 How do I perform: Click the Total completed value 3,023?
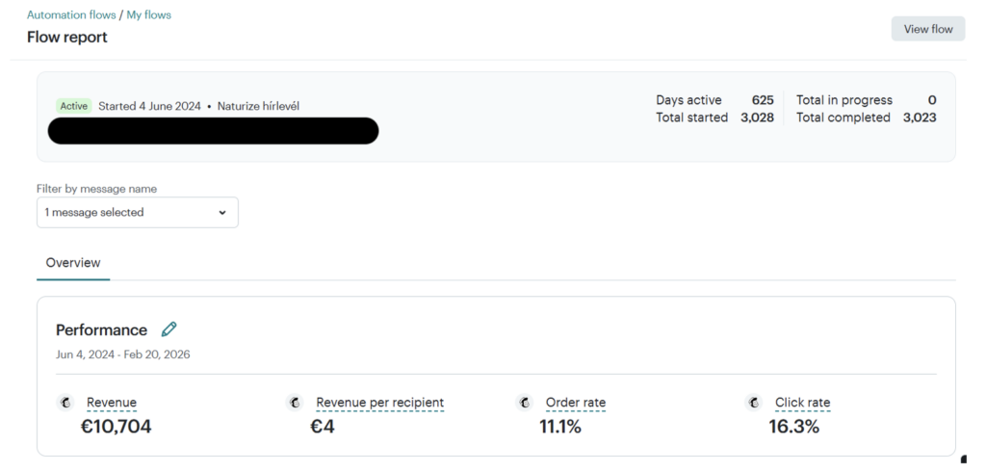[920, 118]
